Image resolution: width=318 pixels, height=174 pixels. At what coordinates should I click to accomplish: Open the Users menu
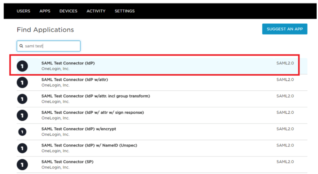tap(23, 11)
